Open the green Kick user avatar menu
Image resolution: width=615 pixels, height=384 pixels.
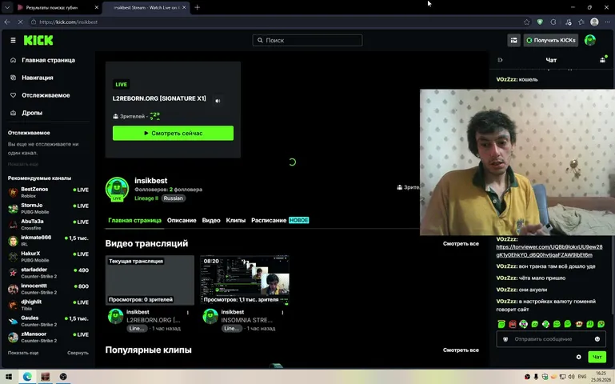pyautogui.click(x=590, y=41)
